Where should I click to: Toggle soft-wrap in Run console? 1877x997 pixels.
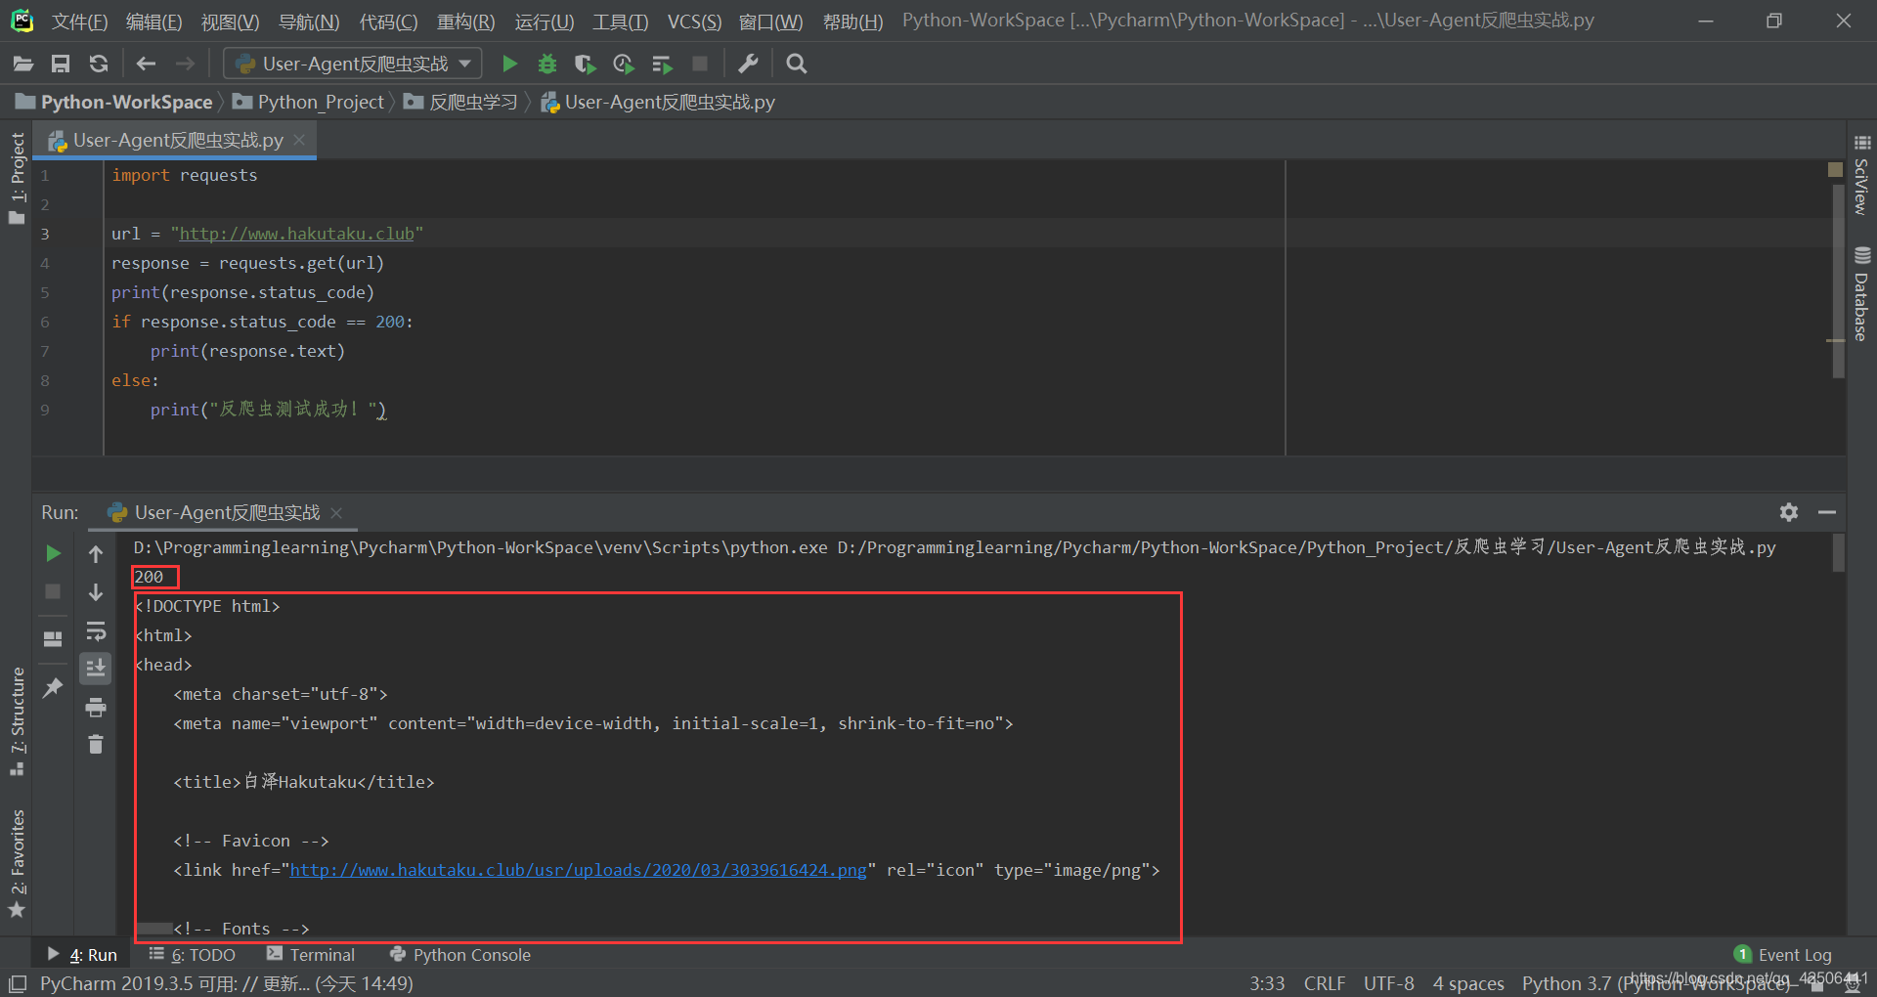pos(96,630)
